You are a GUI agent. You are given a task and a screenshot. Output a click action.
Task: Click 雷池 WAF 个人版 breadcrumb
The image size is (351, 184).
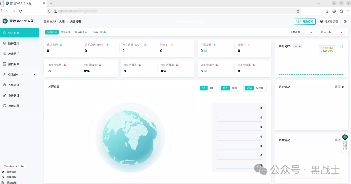pyautogui.click(x=54, y=22)
